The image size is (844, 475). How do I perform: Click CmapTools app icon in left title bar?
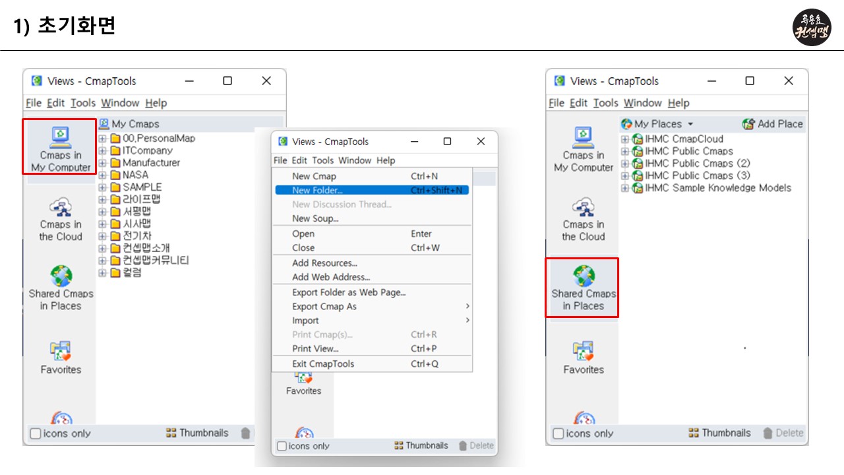37,80
